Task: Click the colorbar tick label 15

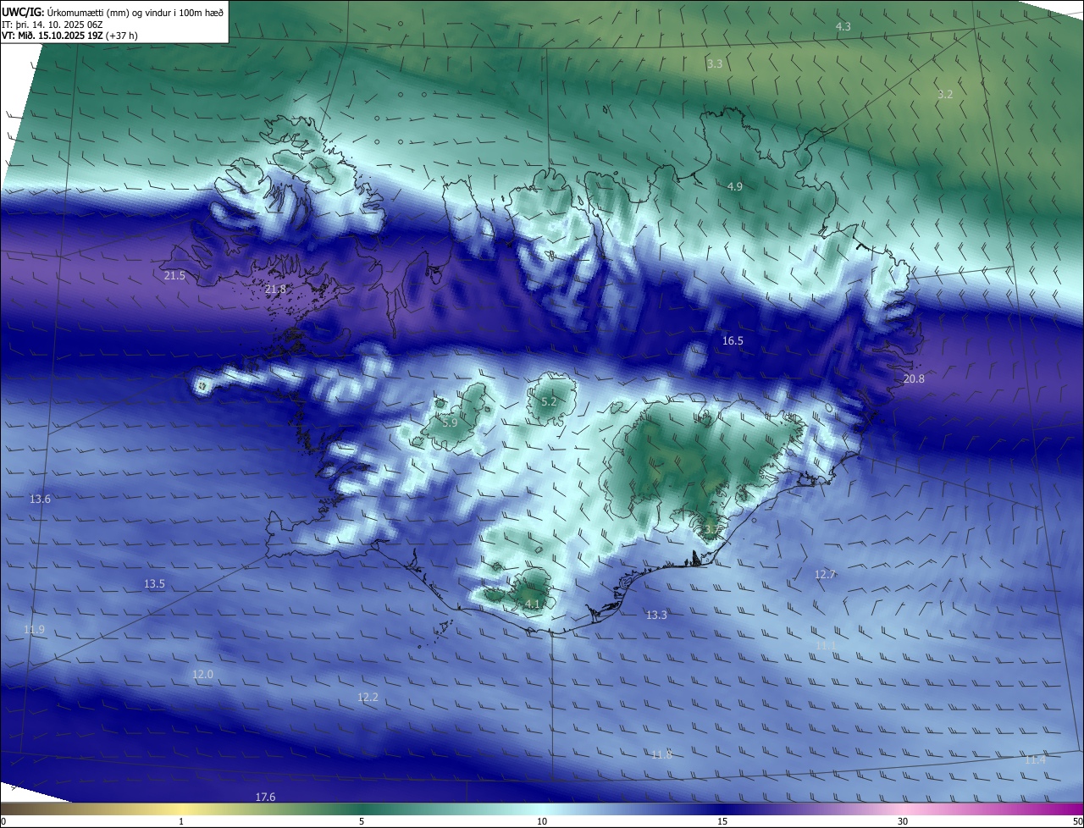Action: pyautogui.click(x=722, y=821)
